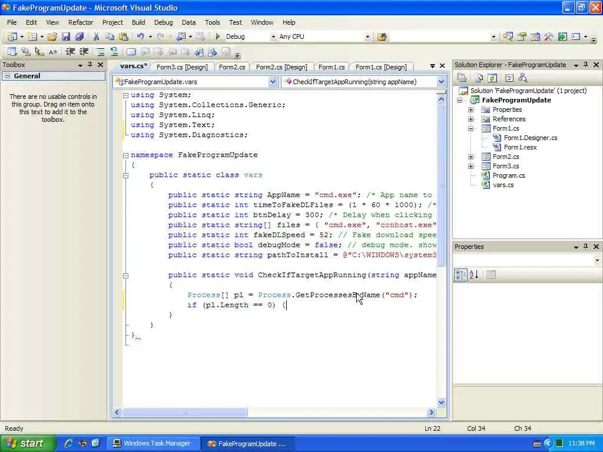Cut selection with the scissors icon
Image resolution: width=603 pixels, height=452 pixels.
click(96, 36)
